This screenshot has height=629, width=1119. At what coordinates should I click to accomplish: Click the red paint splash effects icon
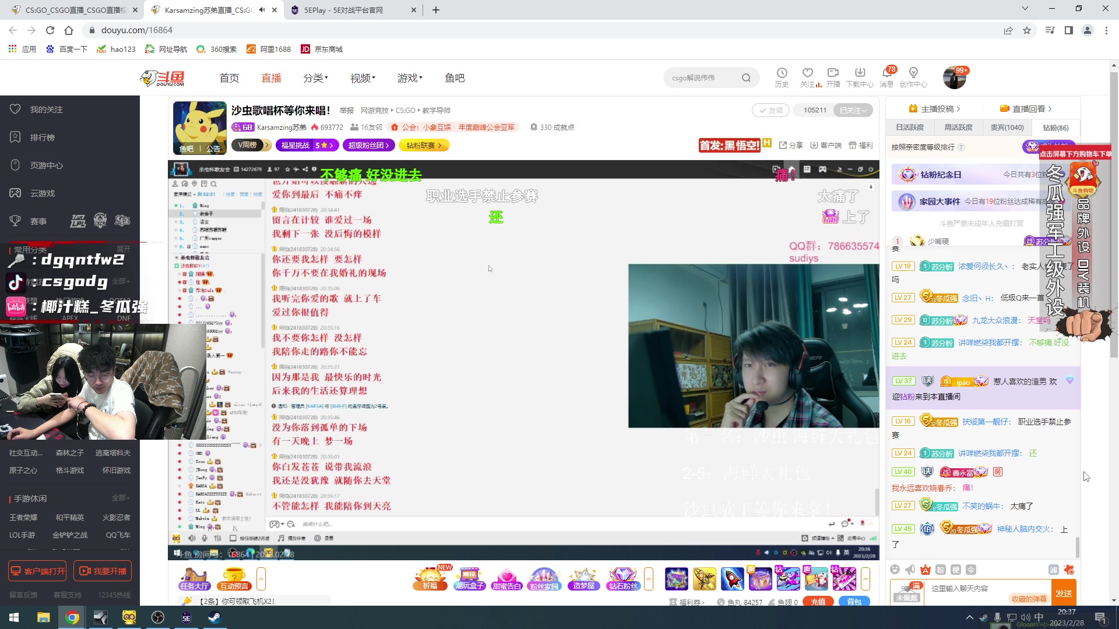1068,570
